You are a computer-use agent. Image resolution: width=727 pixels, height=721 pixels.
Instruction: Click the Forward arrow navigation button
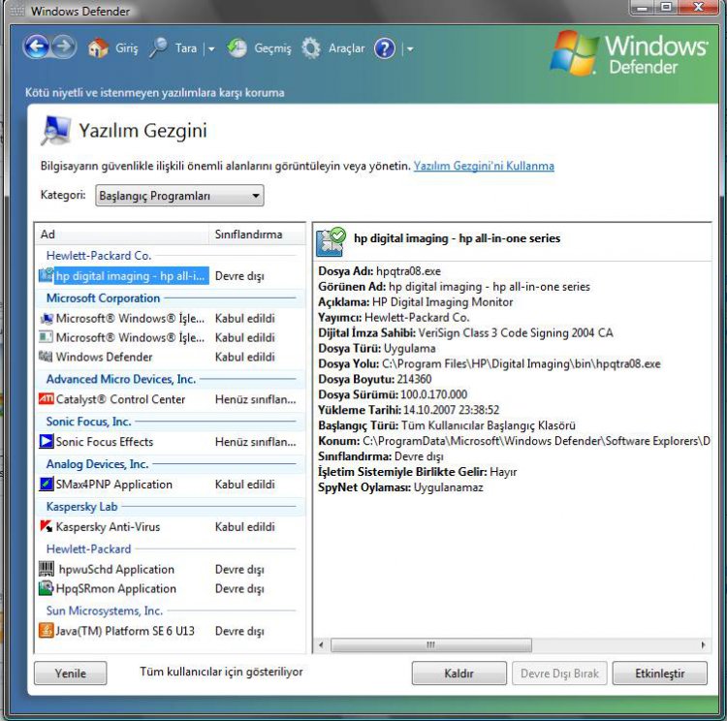point(64,47)
